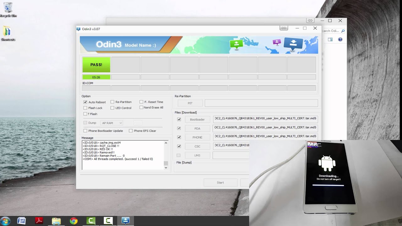Enable the Re-Partition checkbox
Image resolution: width=402 pixels, height=226 pixels.
click(112, 102)
